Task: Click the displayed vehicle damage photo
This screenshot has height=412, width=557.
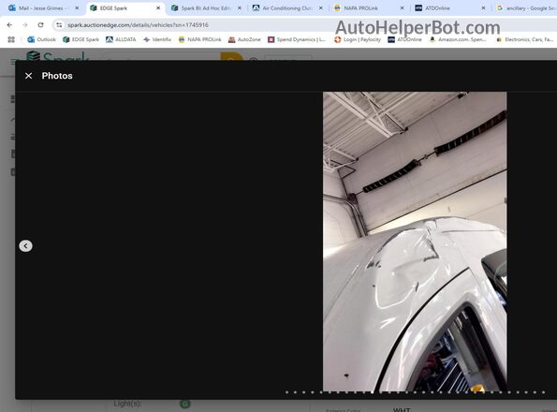Action: click(415, 242)
